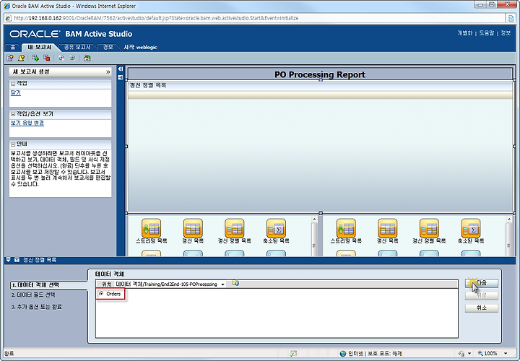
Task: Collapse the sidebar using the upper splitter arrow icon
Action: click(121, 69)
